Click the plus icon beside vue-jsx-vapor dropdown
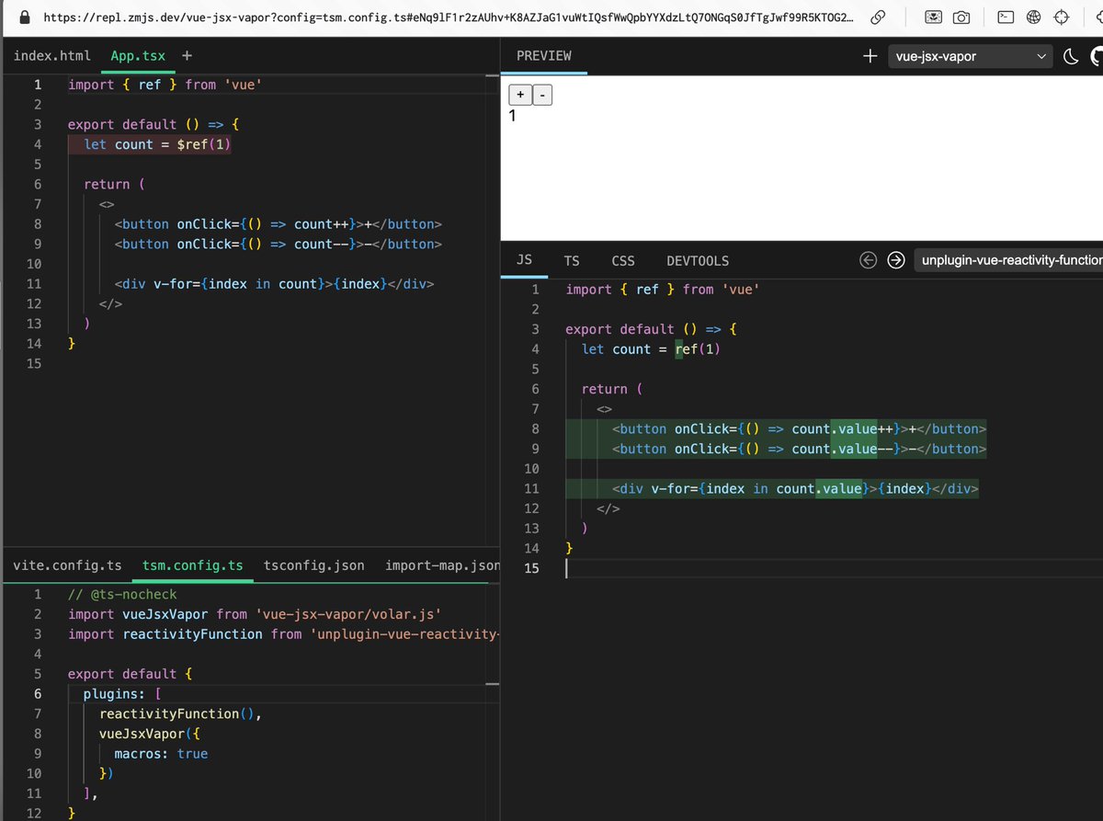Image resolution: width=1103 pixels, height=821 pixels. (870, 56)
